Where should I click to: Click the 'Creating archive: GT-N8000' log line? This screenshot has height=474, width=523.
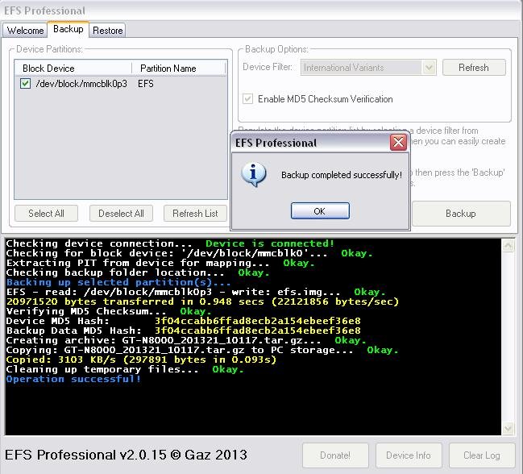[x=186, y=340]
